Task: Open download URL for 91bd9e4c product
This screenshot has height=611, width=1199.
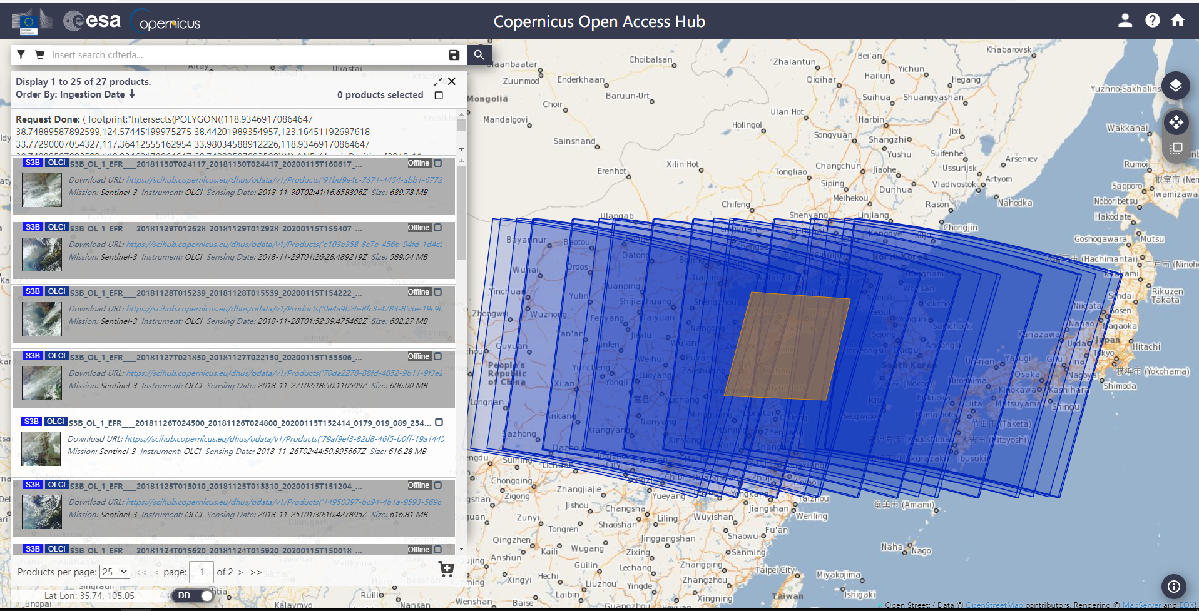Action: 285,180
